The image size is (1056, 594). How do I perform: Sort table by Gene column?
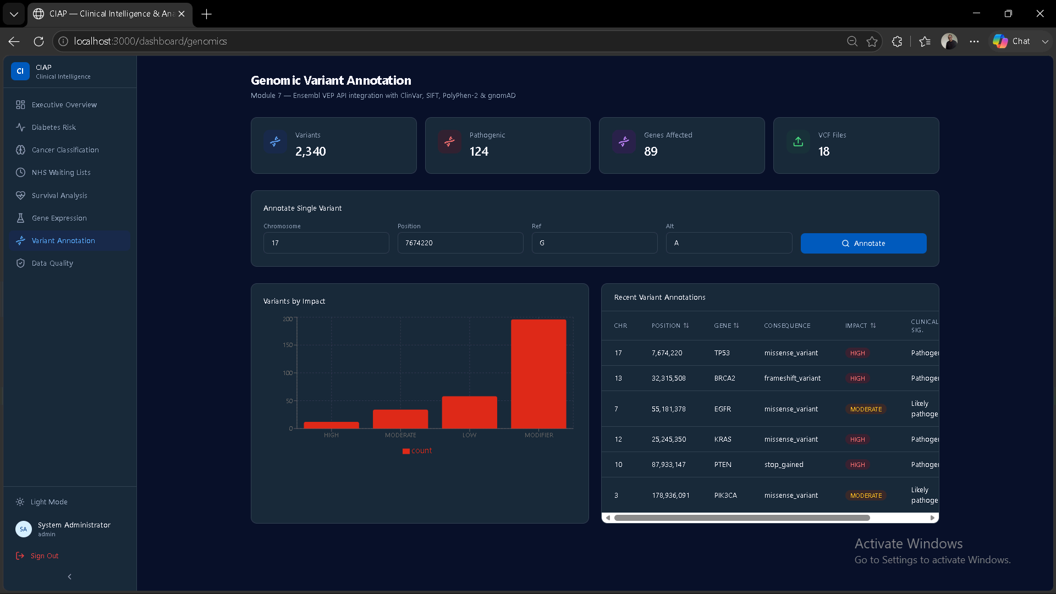pyautogui.click(x=726, y=326)
